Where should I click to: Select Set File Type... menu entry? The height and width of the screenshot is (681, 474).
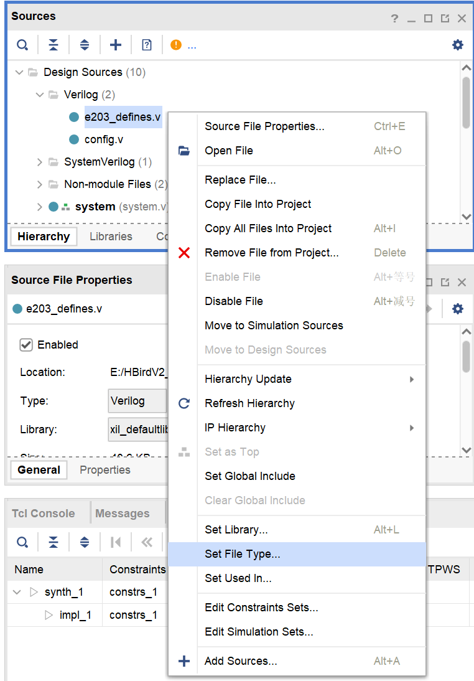[243, 554]
